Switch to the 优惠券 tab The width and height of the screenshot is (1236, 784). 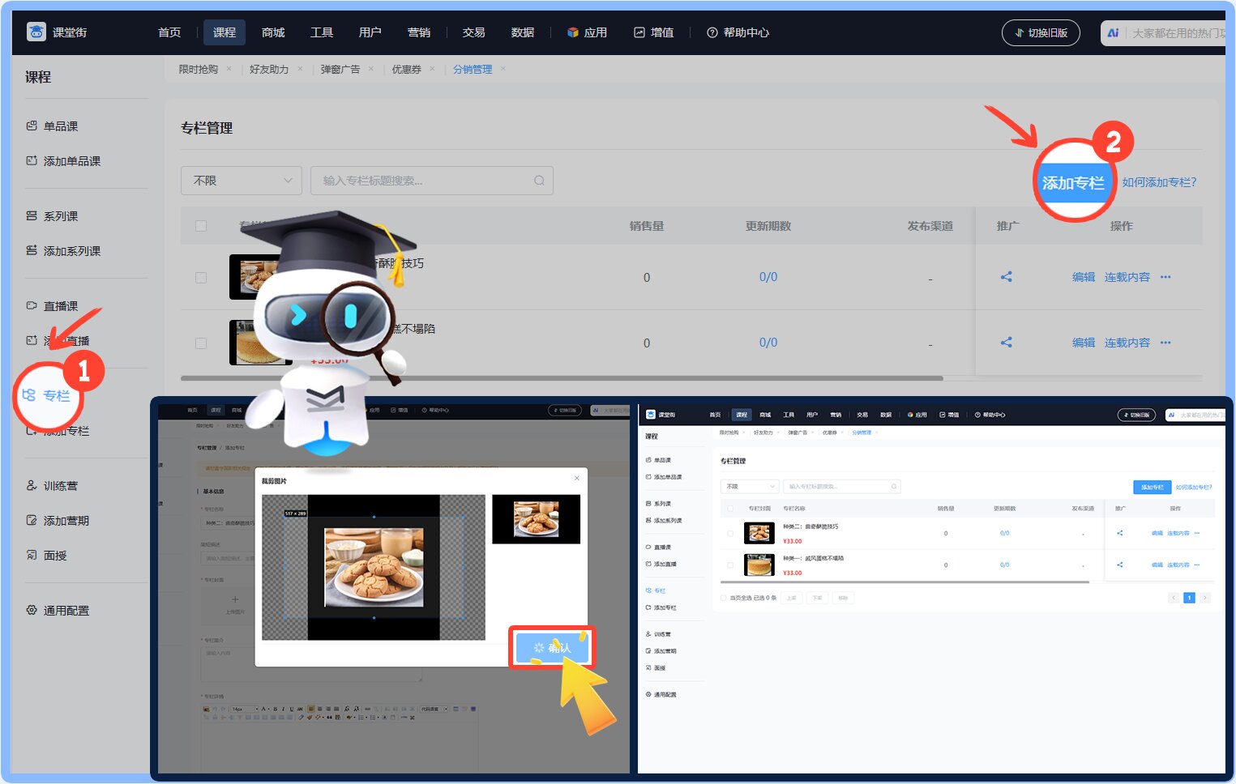click(407, 69)
